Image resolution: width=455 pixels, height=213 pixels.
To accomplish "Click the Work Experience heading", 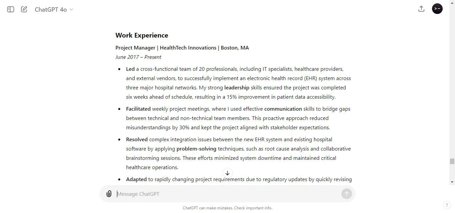I will coord(142,35).
